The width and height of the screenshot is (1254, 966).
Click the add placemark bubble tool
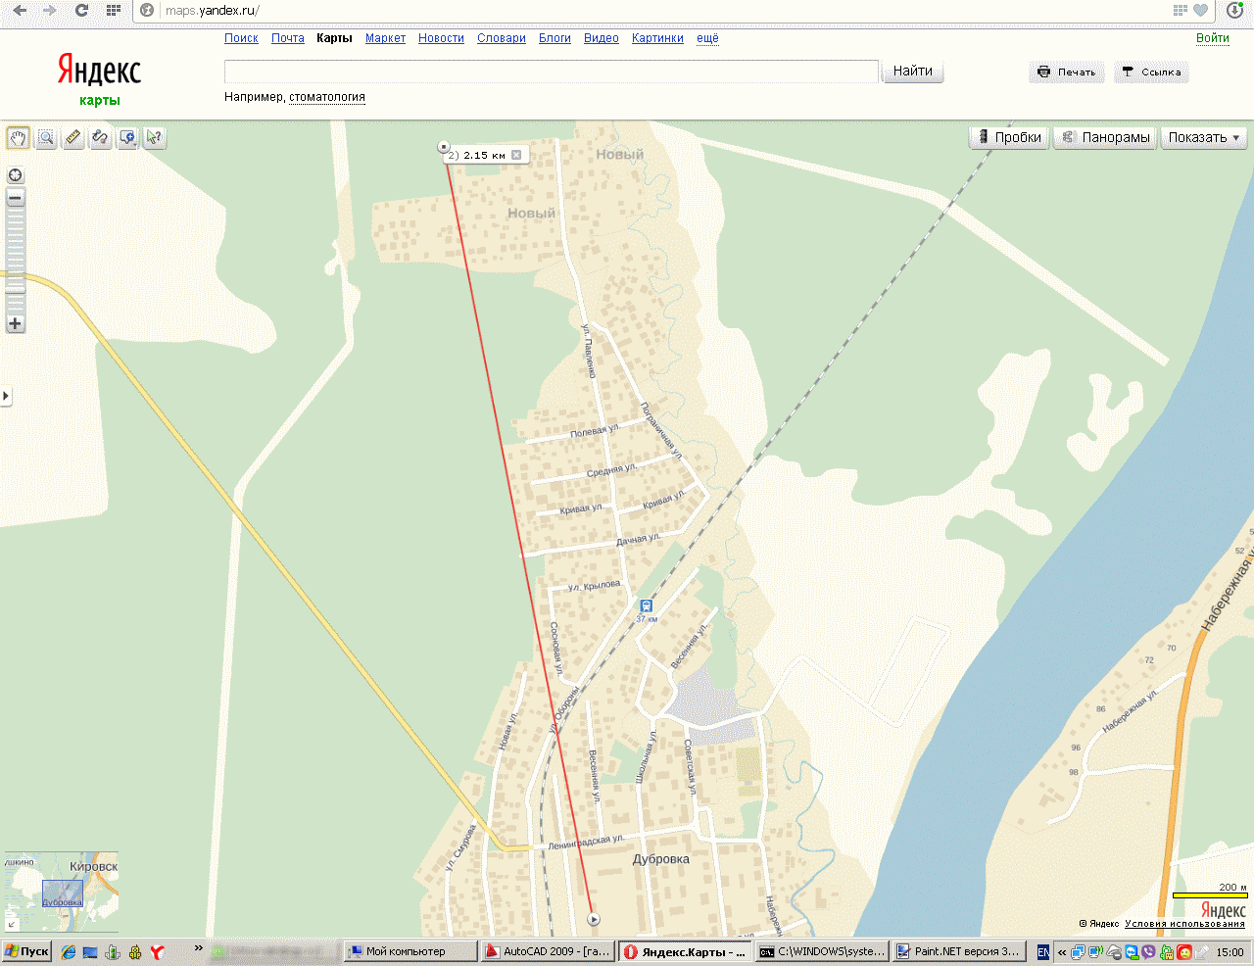[x=127, y=138]
